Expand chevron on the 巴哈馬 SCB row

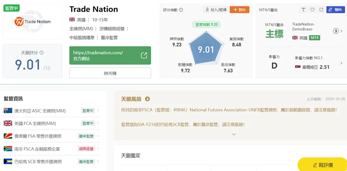tap(98, 161)
